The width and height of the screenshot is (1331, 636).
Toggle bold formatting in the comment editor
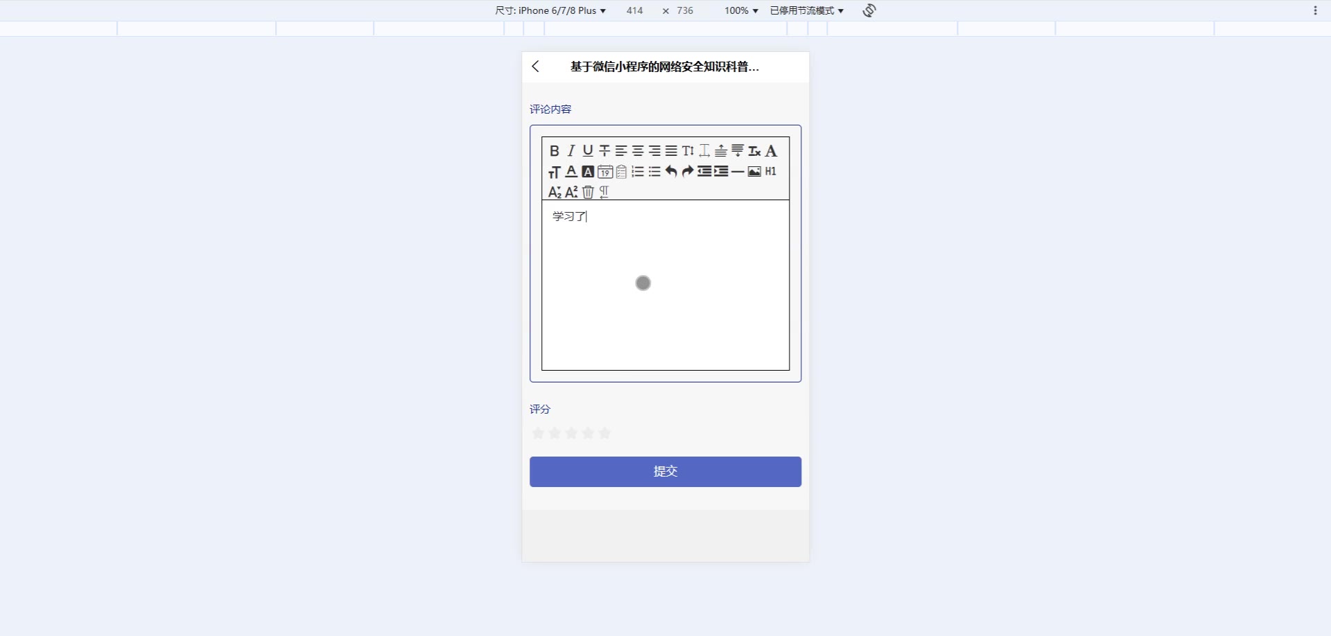tap(554, 150)
